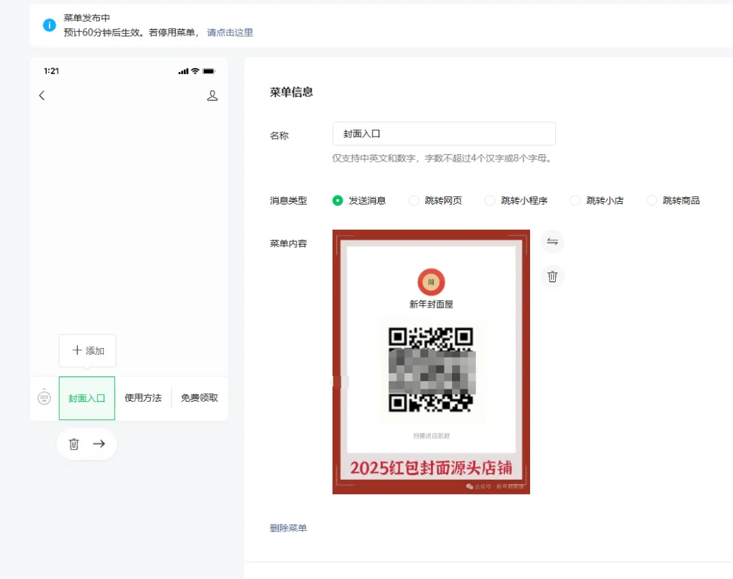
Task: Click the 请点击这里 link
Action: (x=230, y=33)
